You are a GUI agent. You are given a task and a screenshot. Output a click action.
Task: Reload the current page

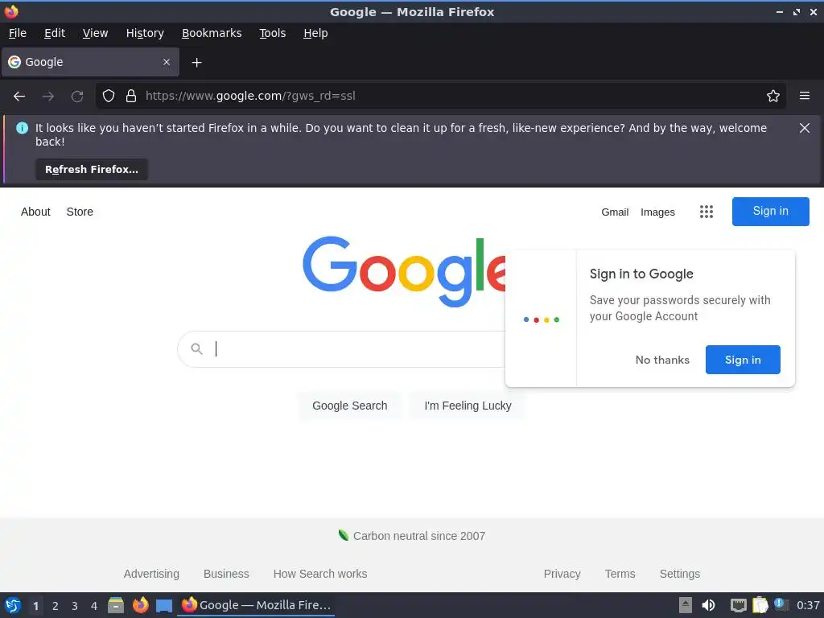click(77, 97)
